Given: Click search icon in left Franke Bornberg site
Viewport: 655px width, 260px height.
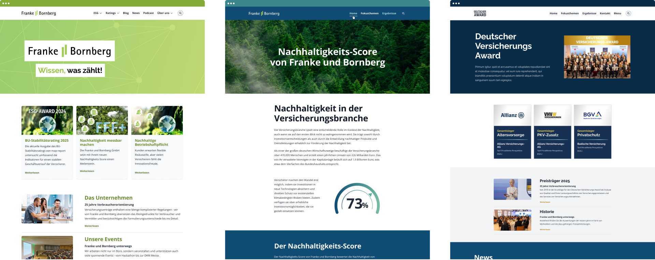Looking at the screenshot, I should point(180,13).
